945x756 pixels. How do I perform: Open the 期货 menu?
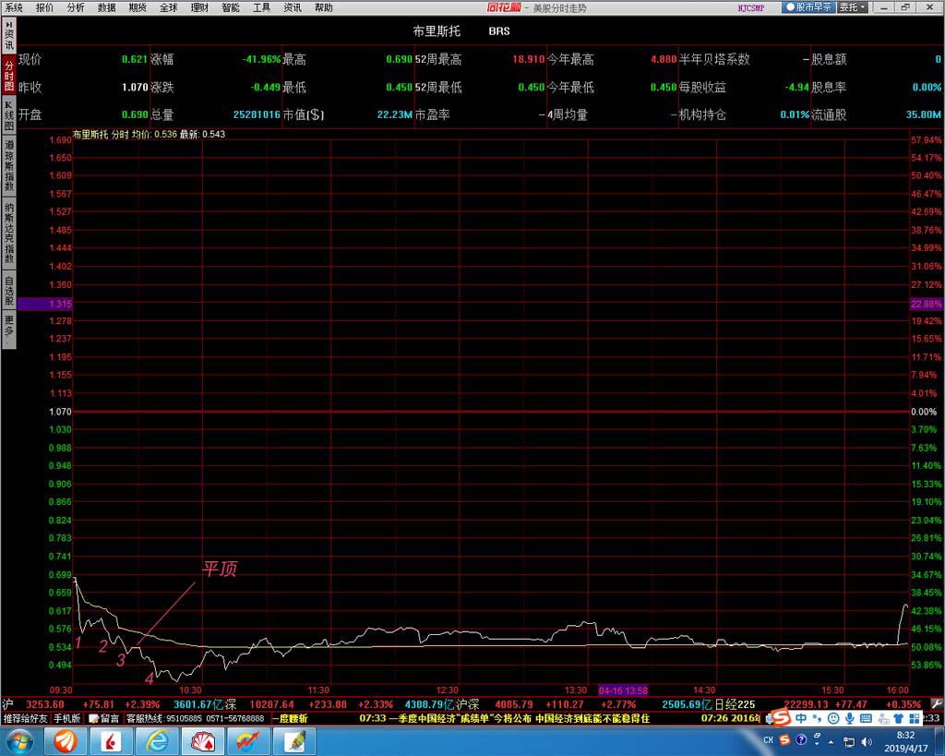pyautogui.click(x=138, y=7)
